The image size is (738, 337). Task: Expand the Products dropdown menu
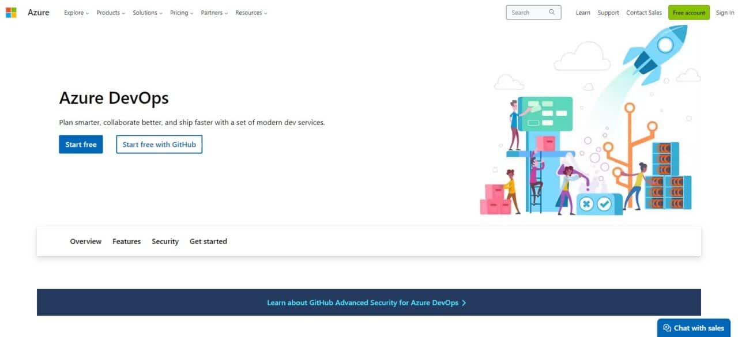coord(111,13)
